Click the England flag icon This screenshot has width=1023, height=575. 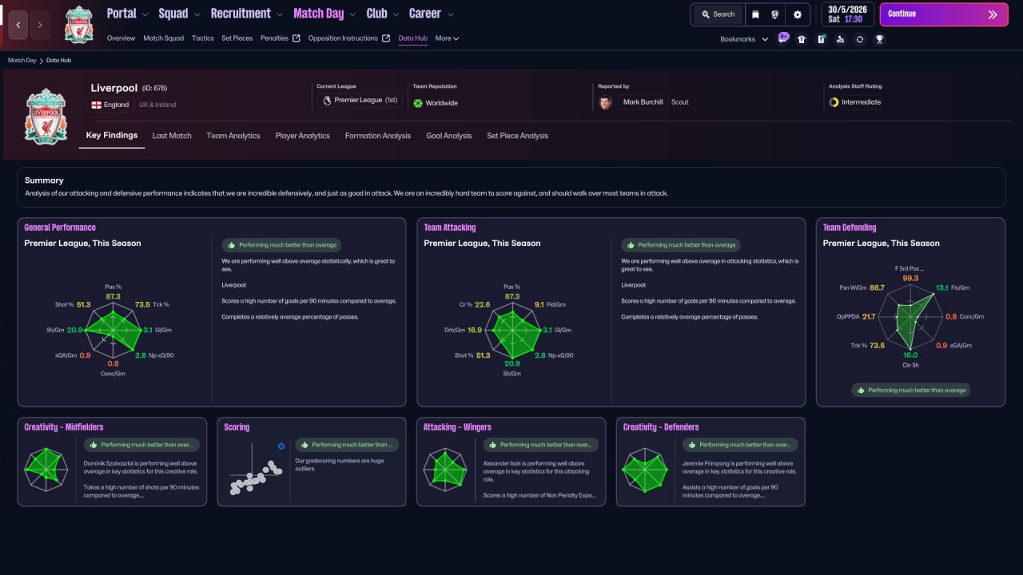(x=96, y=105)
